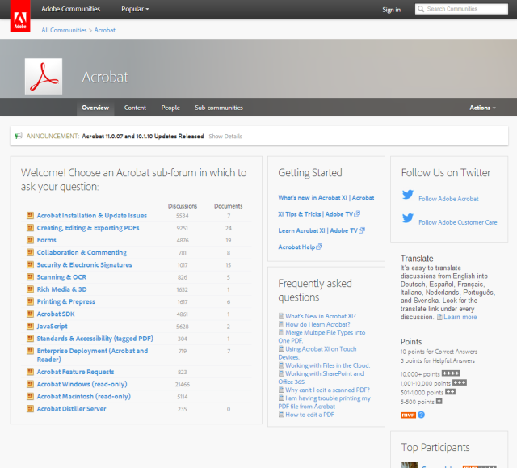Open the People tab
517x468 pixels.
pyautogui.click(x=170, y=108)
